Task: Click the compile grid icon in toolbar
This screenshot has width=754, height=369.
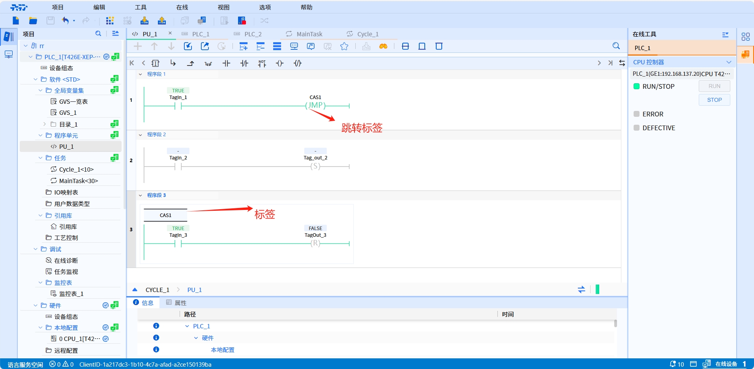Action: (110, 21)
